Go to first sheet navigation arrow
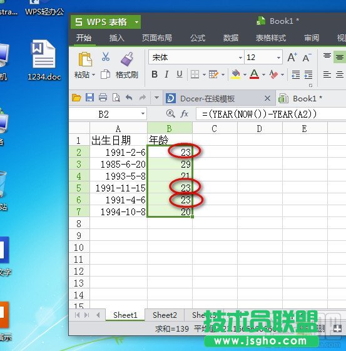The width and height of the screenshot is (346, 351). [x=78, y=315]
